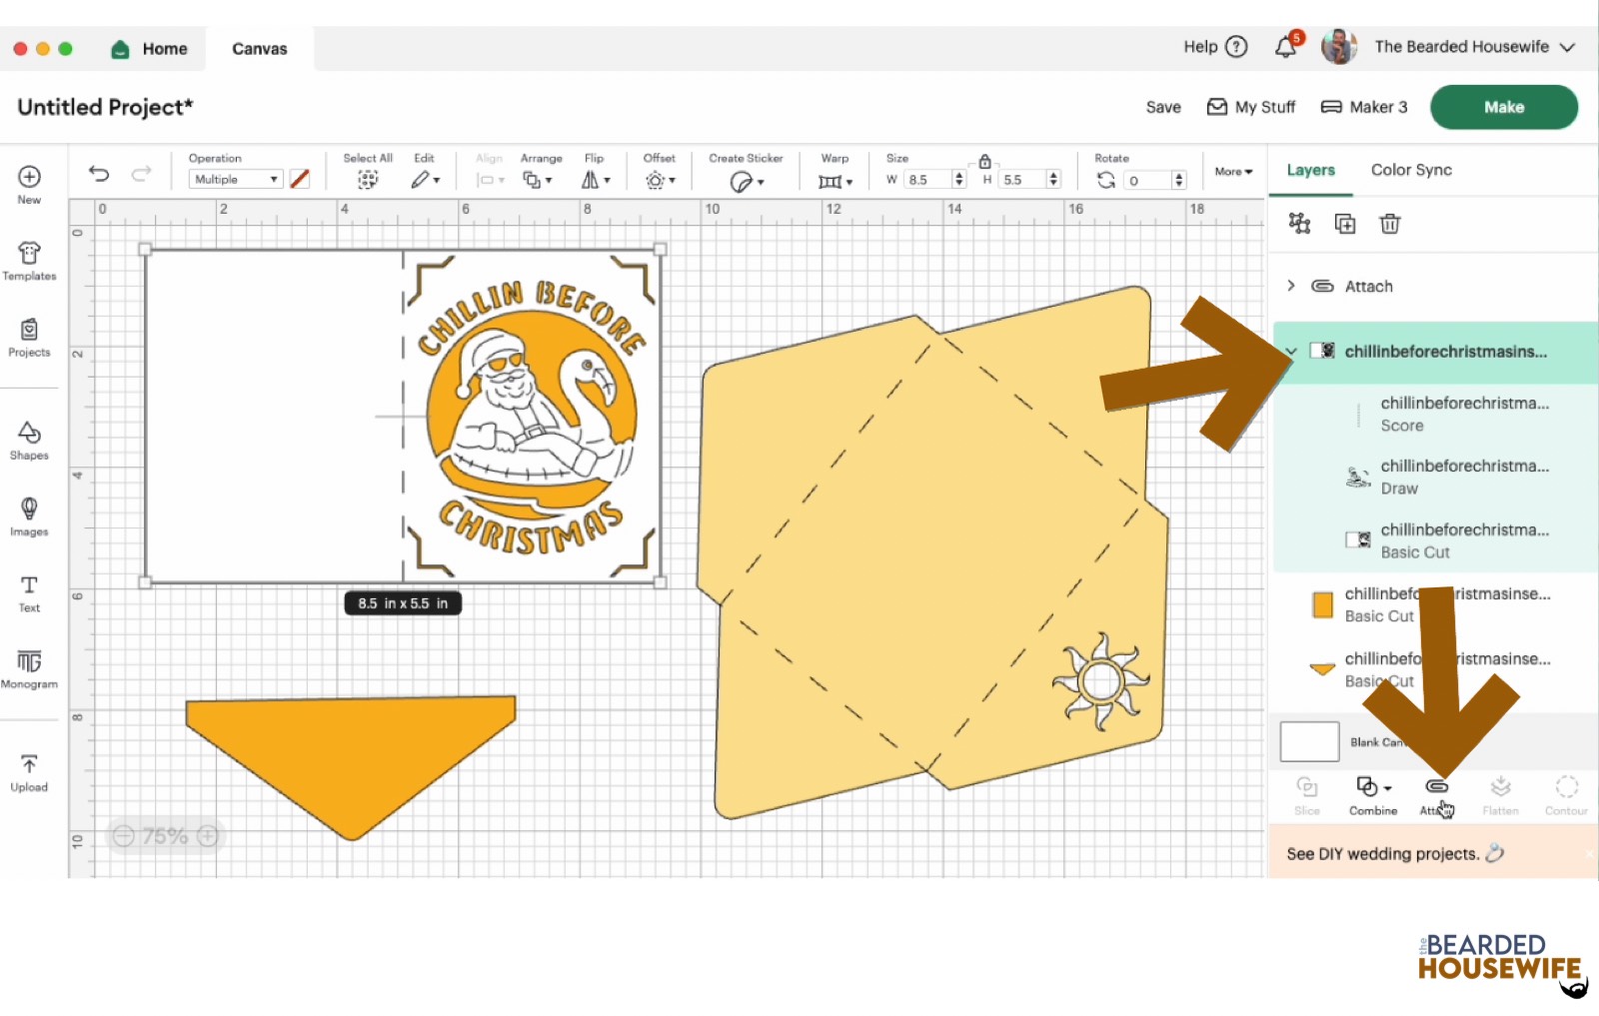Click the 75% zoom level
The height and width of the screenshot is (1016, 1599).
pos(165,835)
